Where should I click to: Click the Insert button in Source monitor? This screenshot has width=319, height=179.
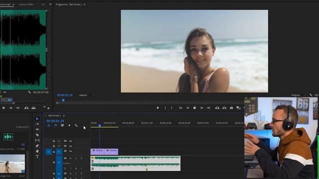coord(26,108)
